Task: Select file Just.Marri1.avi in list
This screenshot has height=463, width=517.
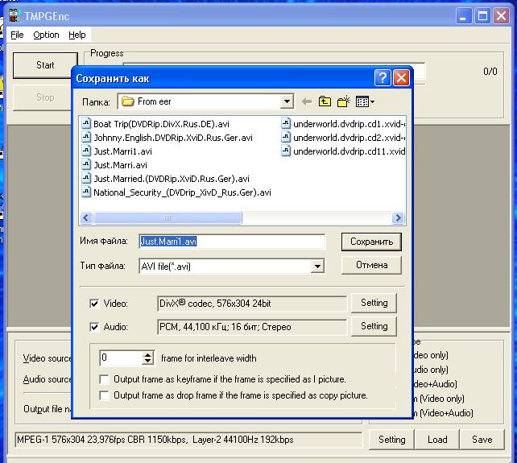Action: pos(122,151)
